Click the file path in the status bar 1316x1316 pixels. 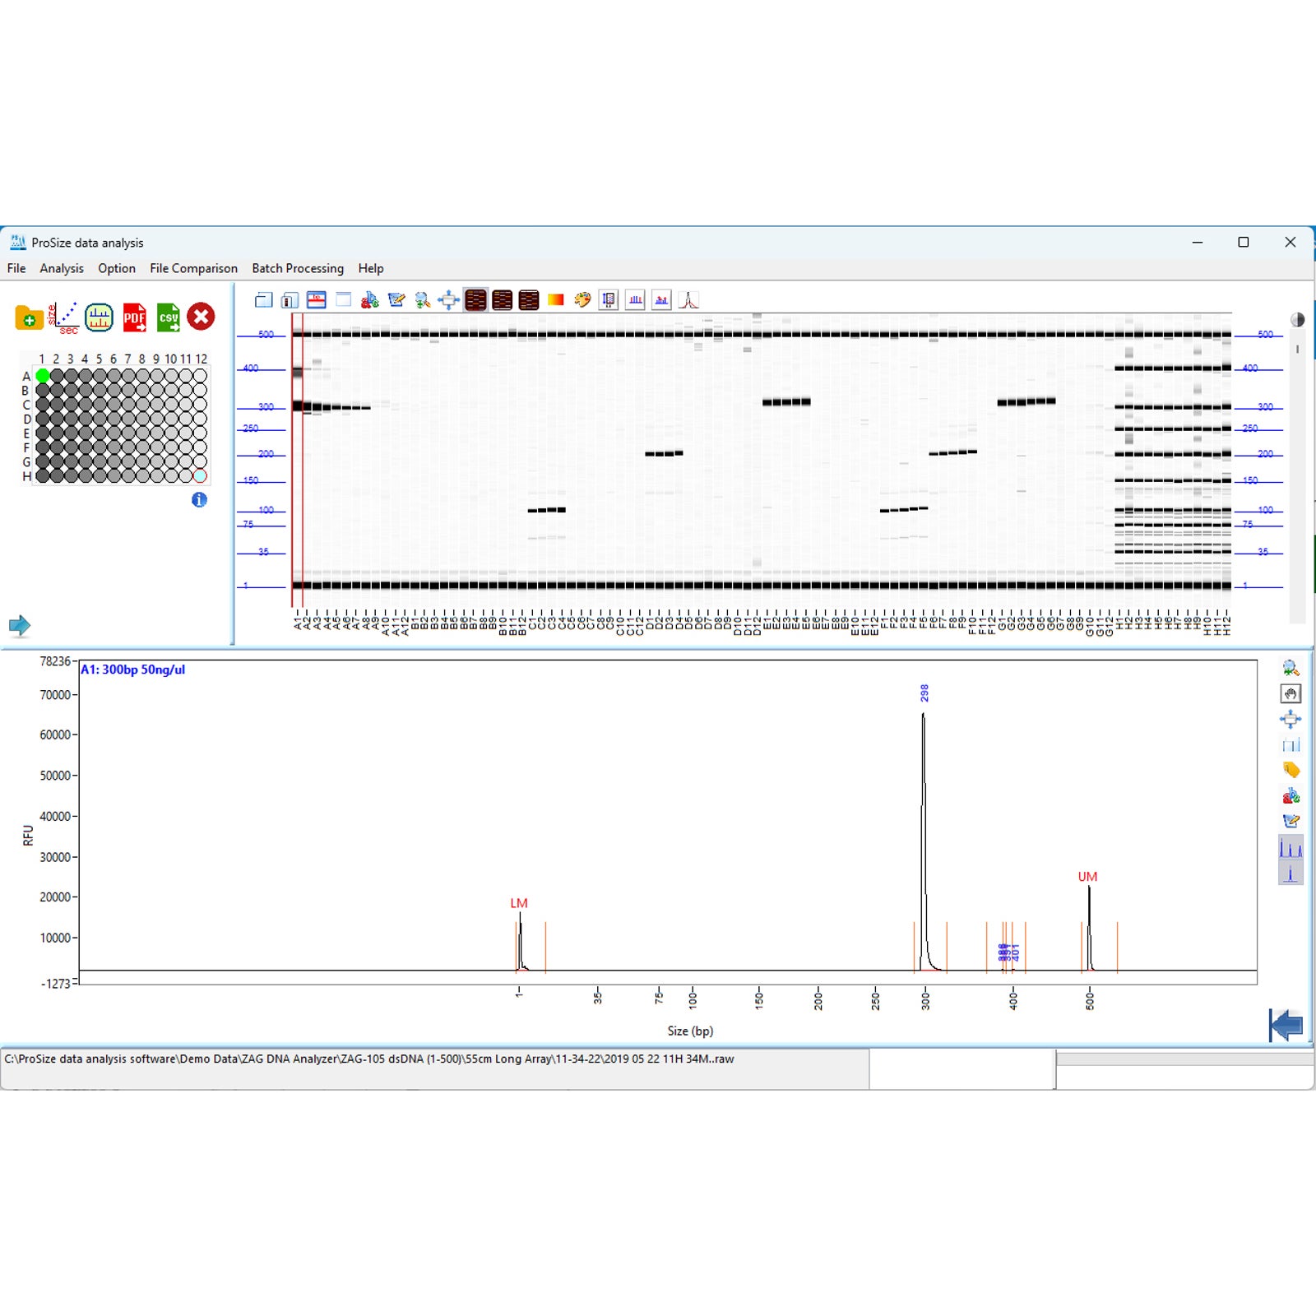369,1059
